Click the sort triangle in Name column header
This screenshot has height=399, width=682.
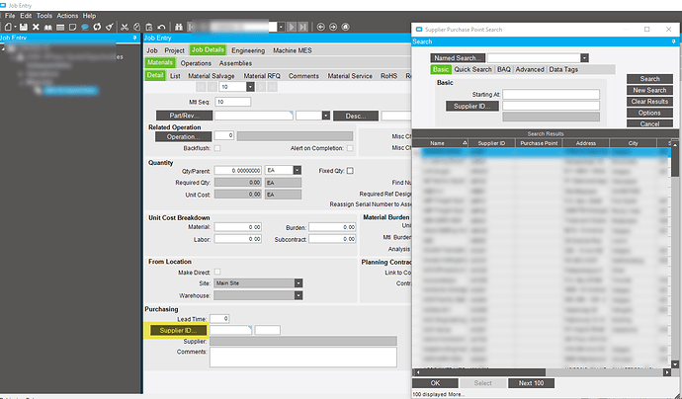(465, 143)
